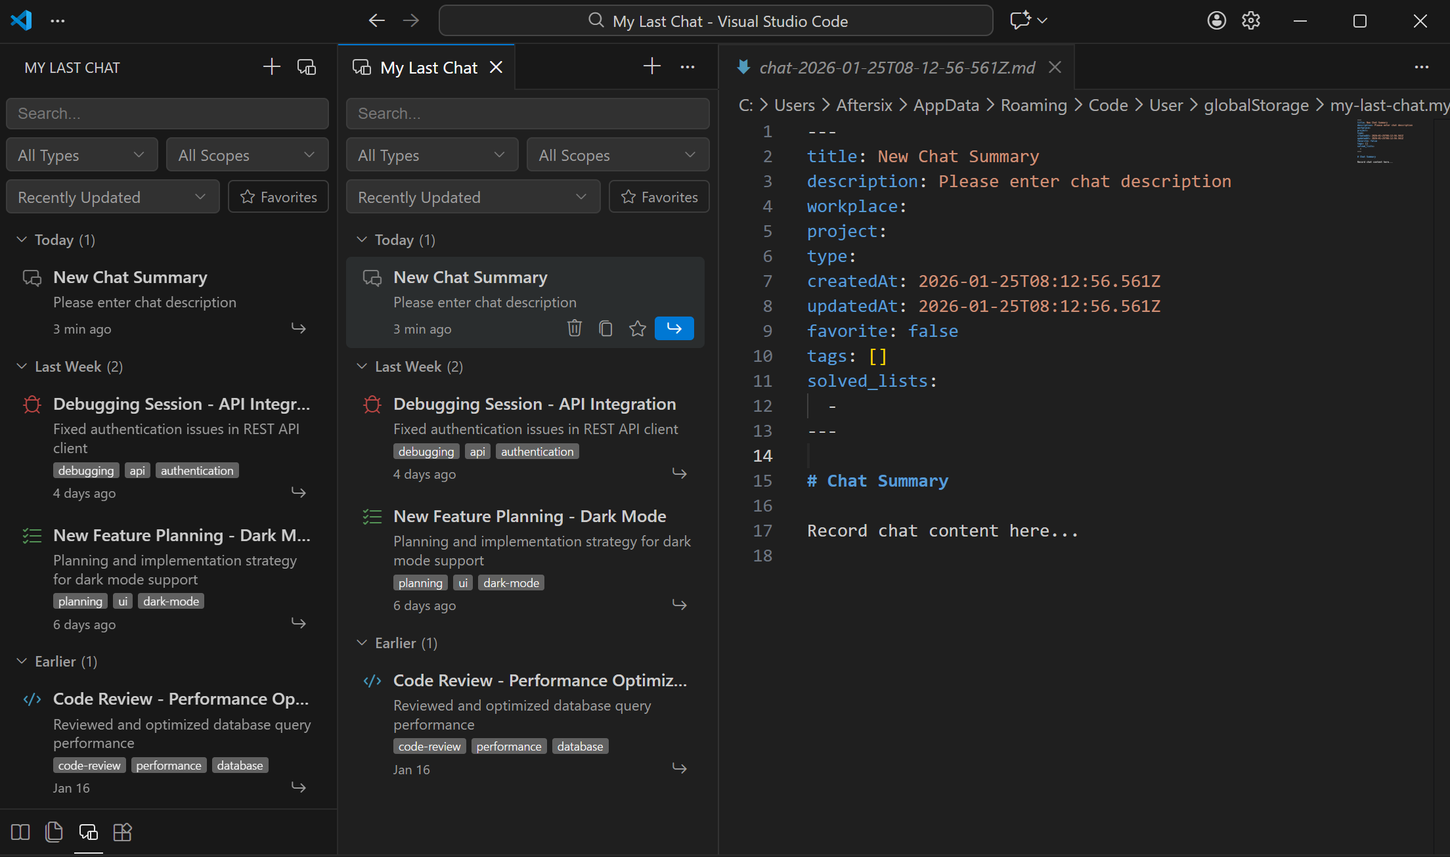Delete the selected New Chat Summary
Screen dimensions: 1450x857
point(574,328)
